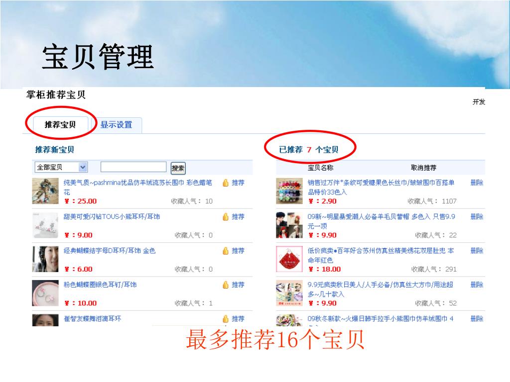
Task: Click thumbs-up recommend icon for pashmina scarf
Action: tap(226, 183)
